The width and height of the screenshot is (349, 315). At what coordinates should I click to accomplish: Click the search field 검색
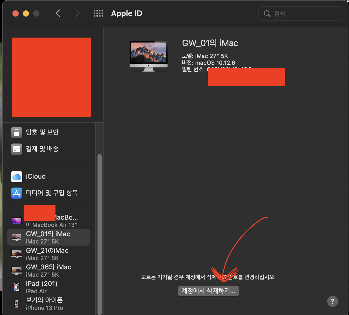(x=300, y=13)
